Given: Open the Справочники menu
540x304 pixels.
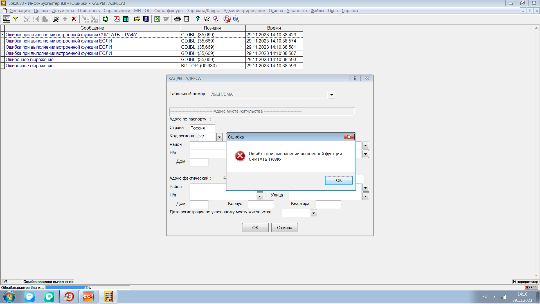Looking at the screenshot, I should coord(117,11).
